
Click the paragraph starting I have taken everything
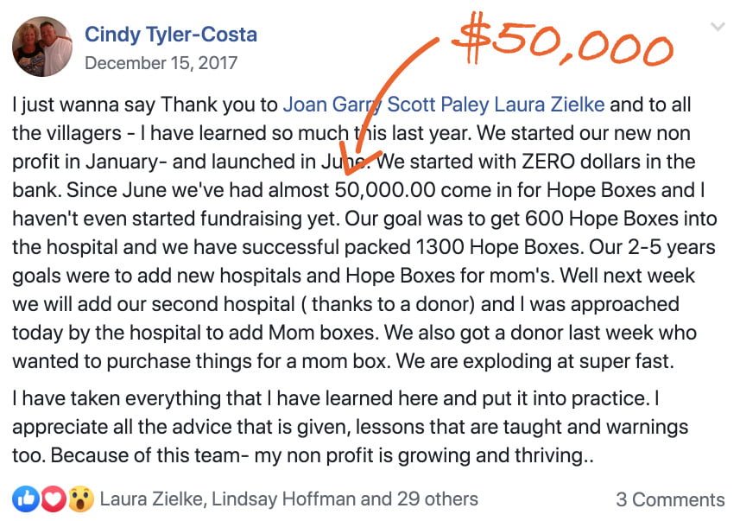(x=351, y=427)
